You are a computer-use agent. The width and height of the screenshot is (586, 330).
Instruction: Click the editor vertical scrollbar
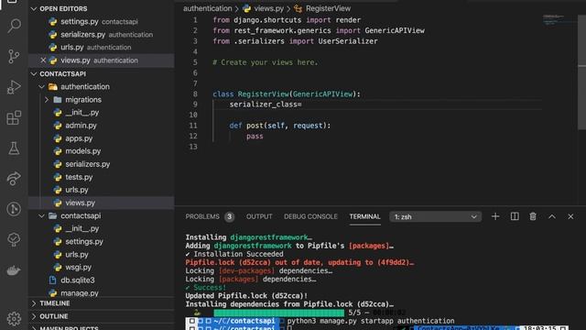coord(582,71)
